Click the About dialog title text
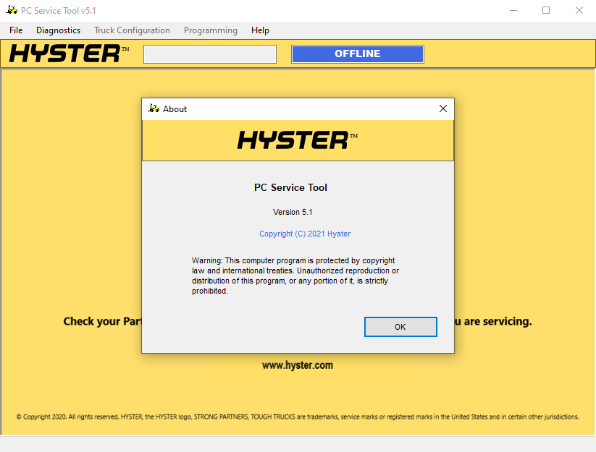 click(x=175, y=109)
